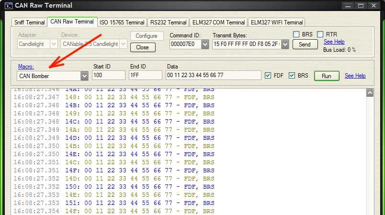The width and height of the screenshot is (385, 215).
Task: Expand the CAN Bomber macro dropdown
Action: click(84, 76)
